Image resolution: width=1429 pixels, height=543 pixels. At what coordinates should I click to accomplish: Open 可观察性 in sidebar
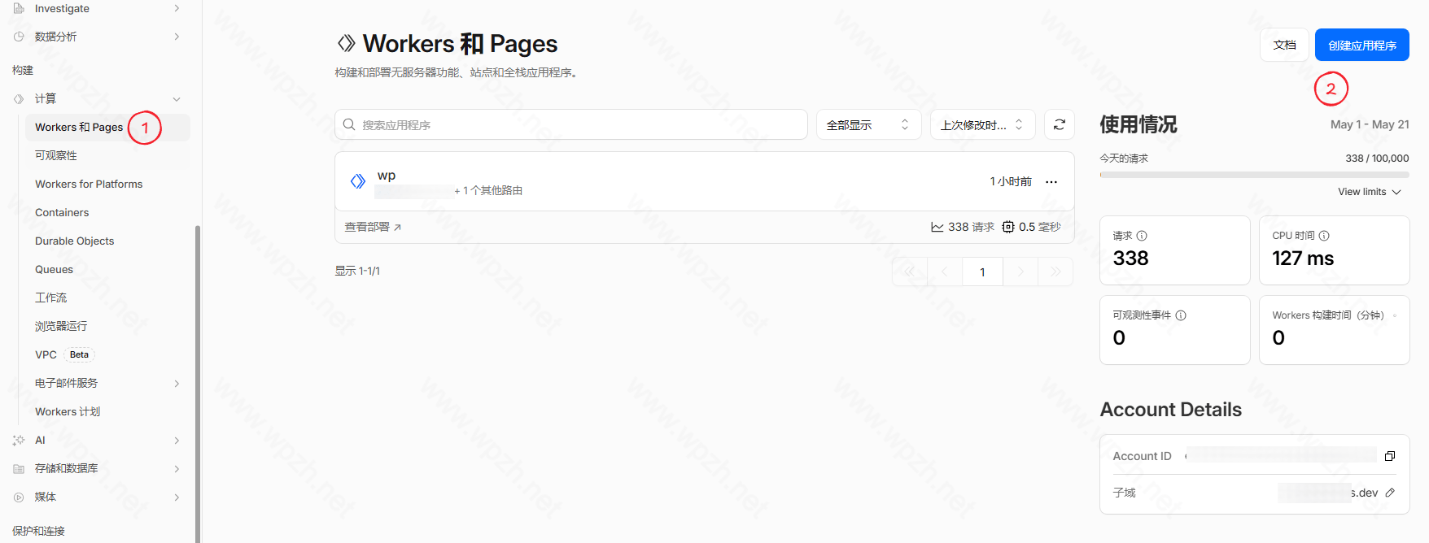click(56, 155)
